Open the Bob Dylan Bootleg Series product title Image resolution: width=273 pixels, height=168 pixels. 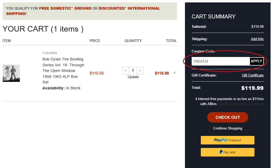pos(63,65)
